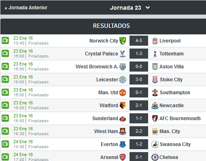Expand the Jornada 23 dropdown

click(x=130, y=8)
